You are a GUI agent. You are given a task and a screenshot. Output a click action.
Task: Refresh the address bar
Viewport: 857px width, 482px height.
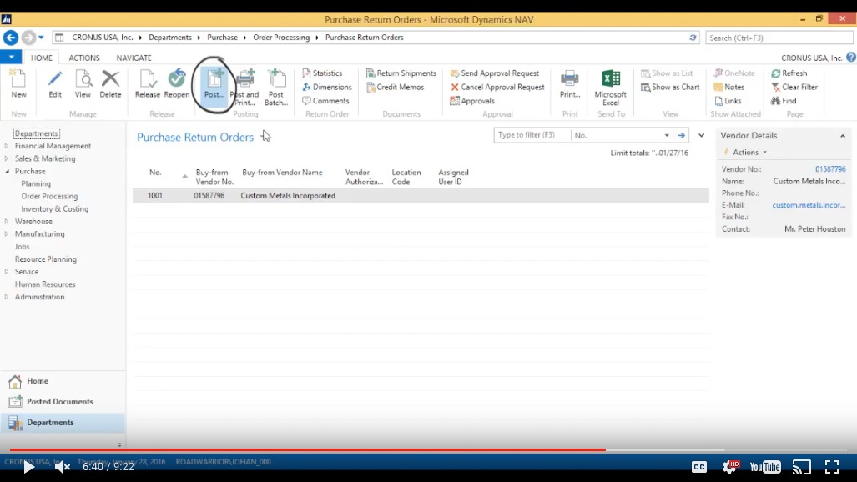693,38
